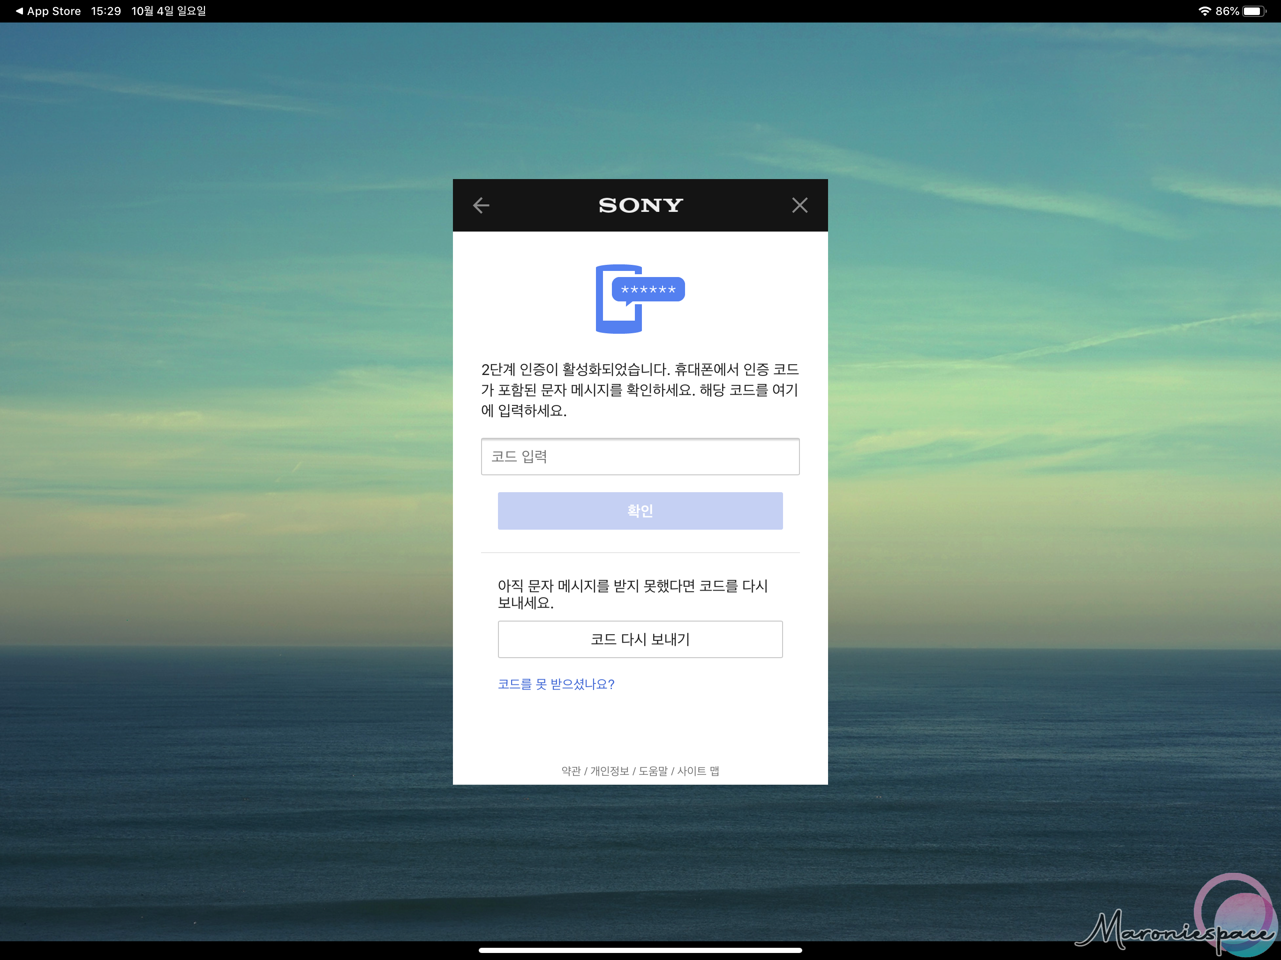Tap the Wi-Fi status icon
The width and height of the screenshot is (1281, 960).
(x=1205, y=11)
